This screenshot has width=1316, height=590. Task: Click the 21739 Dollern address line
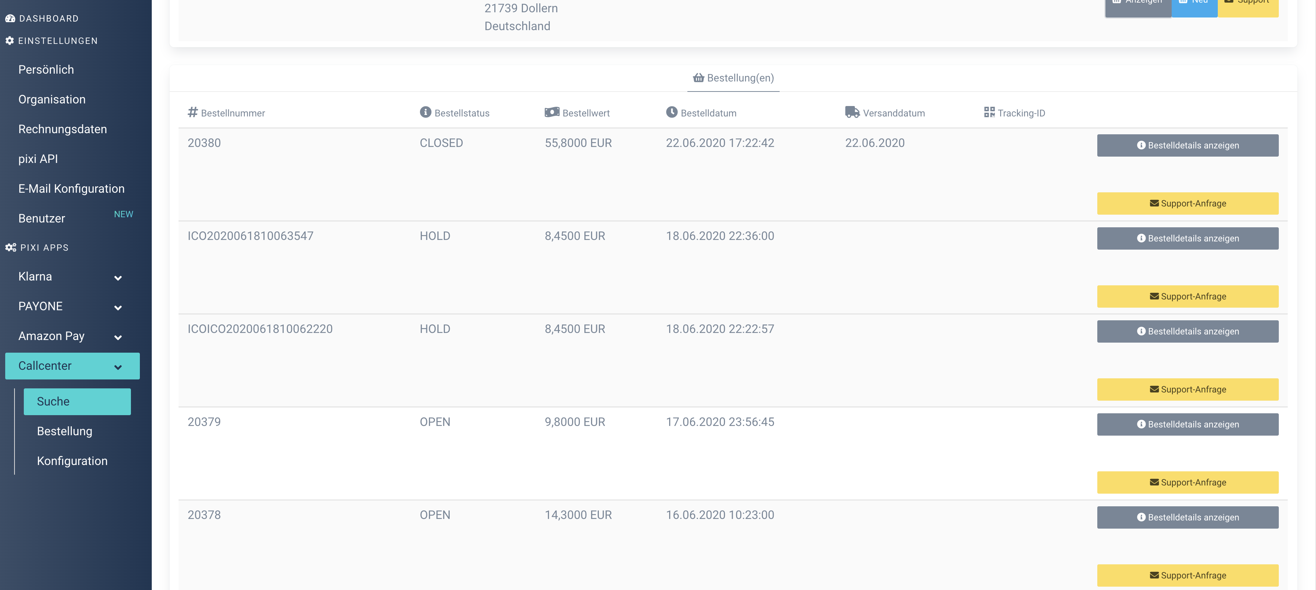pos(521,8)
